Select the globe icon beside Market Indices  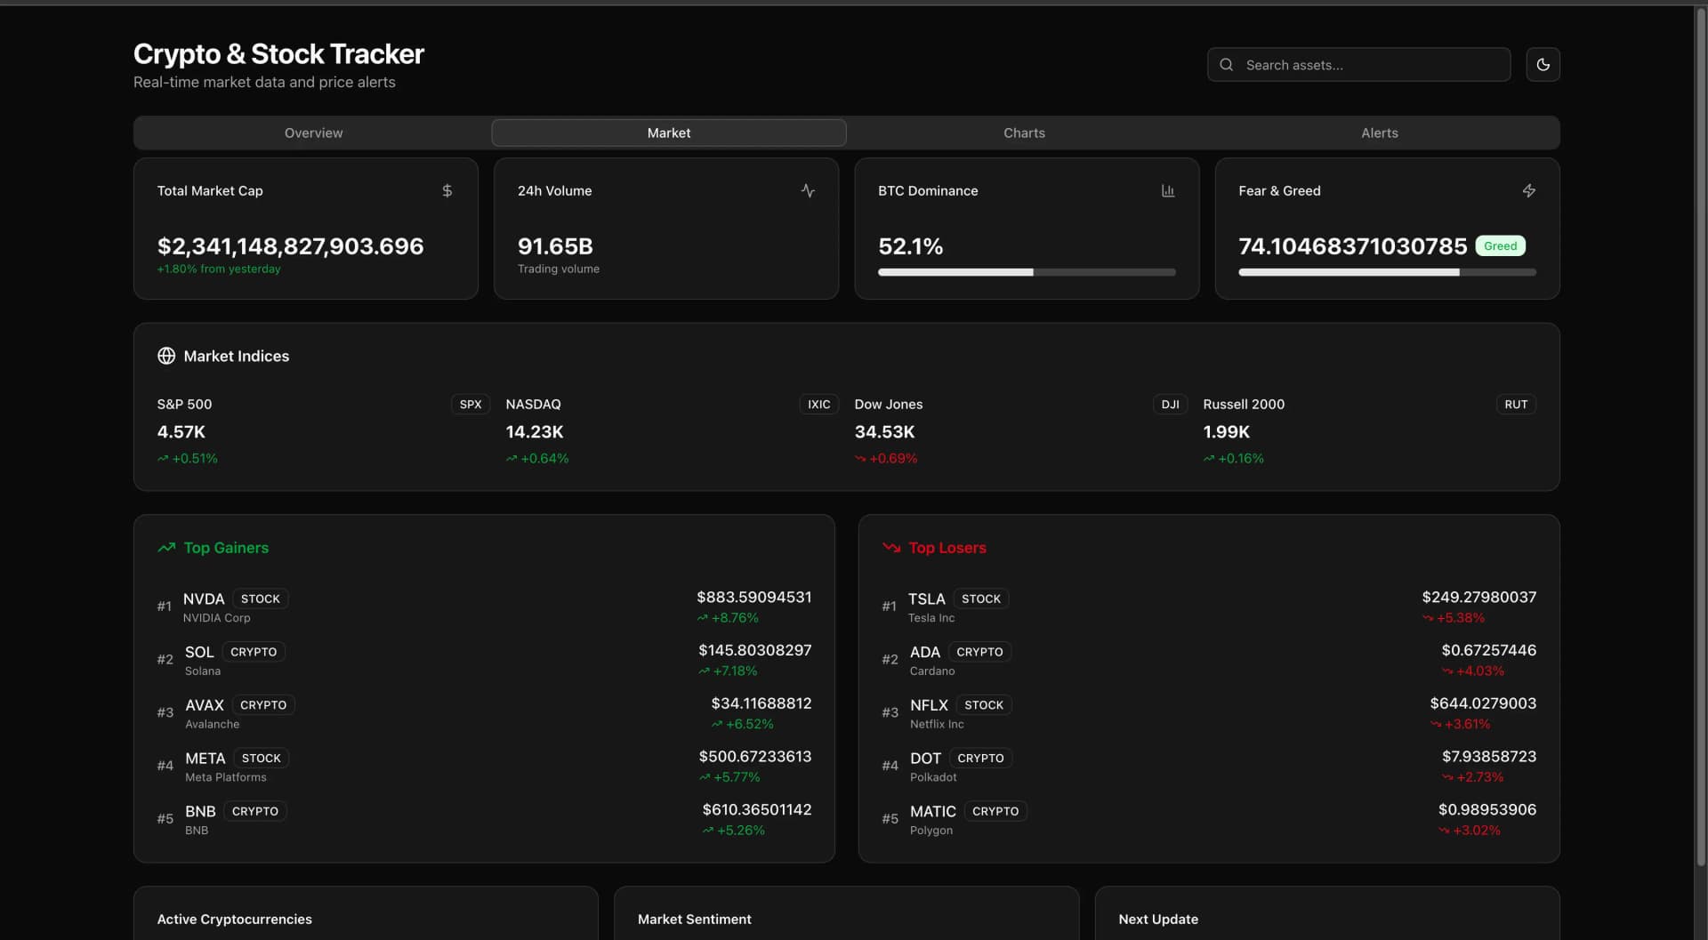165,356
